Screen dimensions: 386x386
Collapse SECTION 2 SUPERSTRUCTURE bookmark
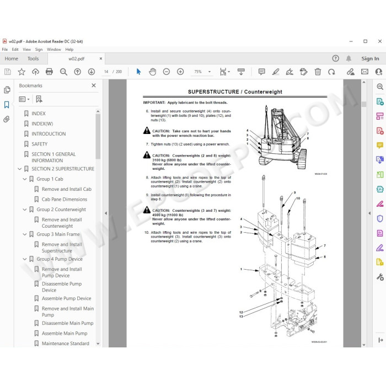20,169
